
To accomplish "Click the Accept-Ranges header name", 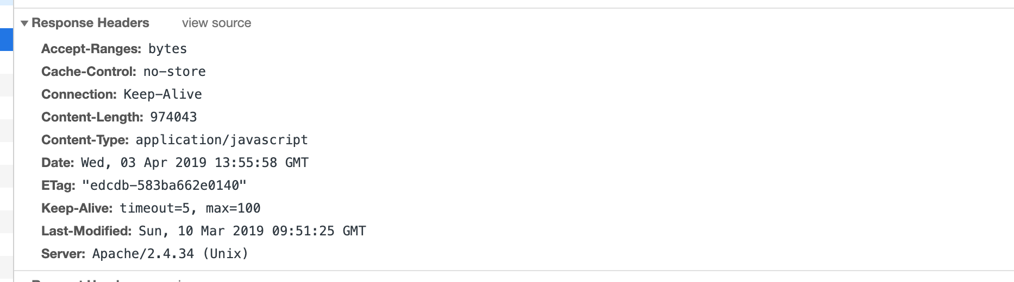I will 91,49.
